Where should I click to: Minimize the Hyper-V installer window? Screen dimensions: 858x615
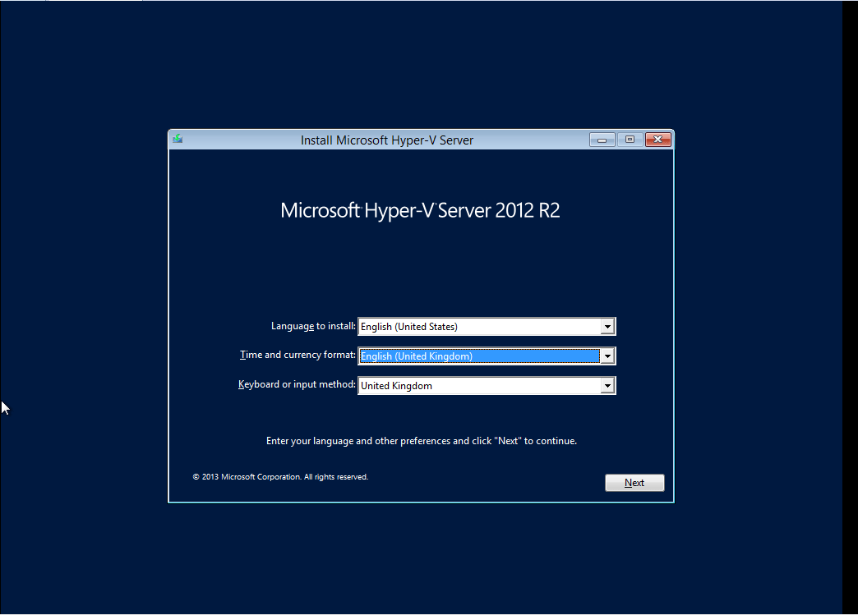tap(602, 139)
